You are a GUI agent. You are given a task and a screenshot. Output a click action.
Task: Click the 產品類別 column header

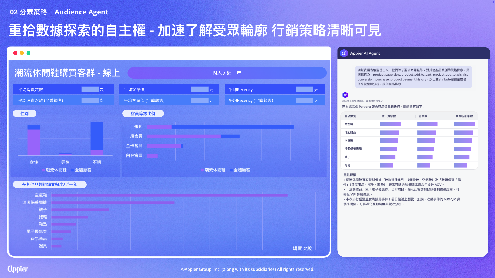pyautogui.click(x=350, y=116)
